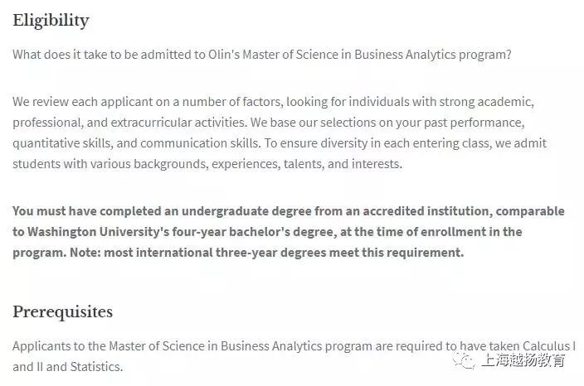The height and width of the screenshot is (386, 584).
Task: Click the bold line starting 'You must have completed'
Action: coord(289,211)
